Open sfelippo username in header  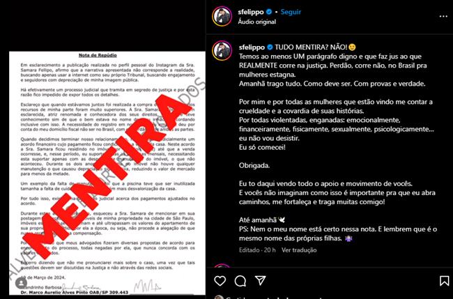pos(251,12)
